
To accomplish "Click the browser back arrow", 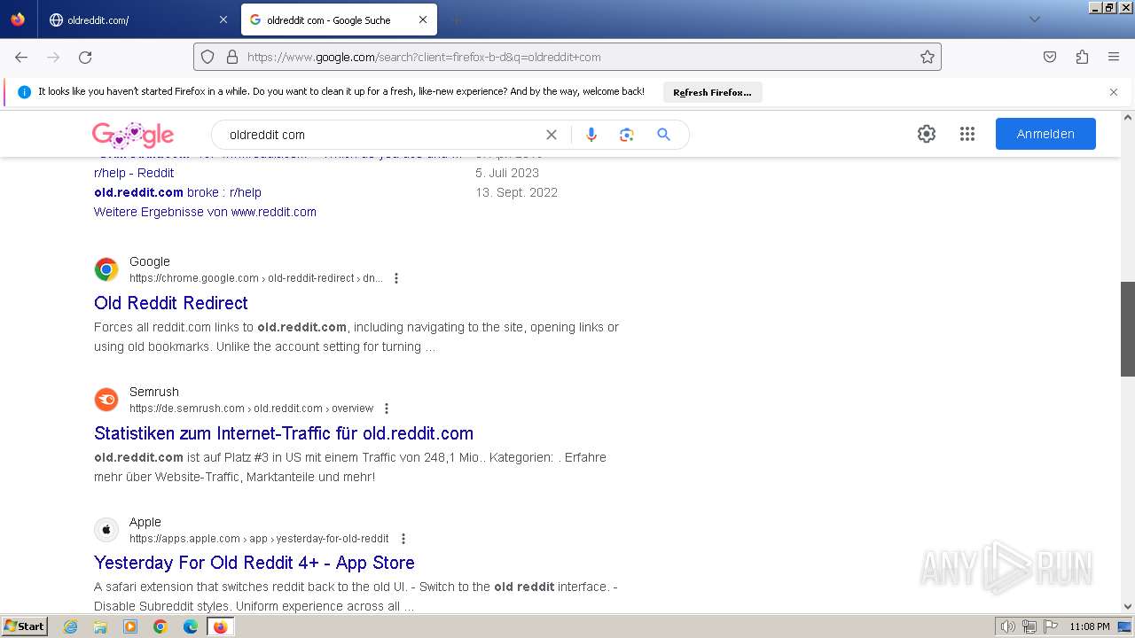I will (x=21, y=57).
